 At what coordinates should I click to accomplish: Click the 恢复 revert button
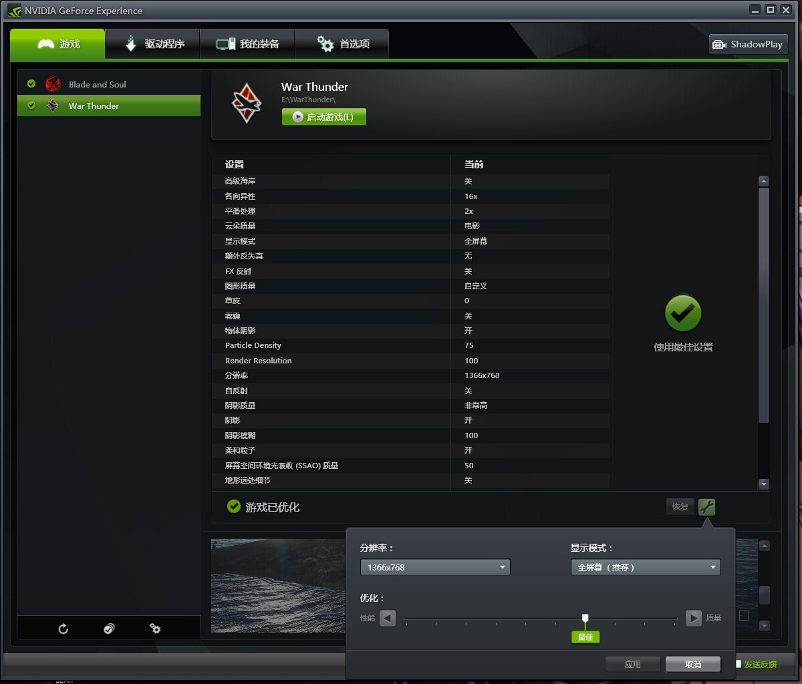click(x=680, y=507)
